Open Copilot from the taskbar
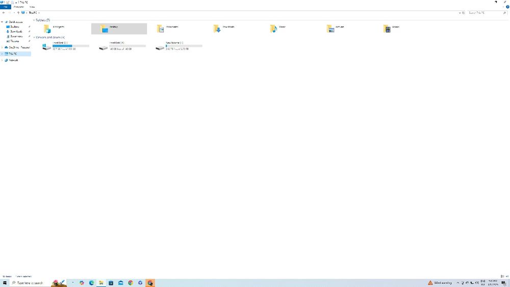The image size is (510, 287). point(82,283)
